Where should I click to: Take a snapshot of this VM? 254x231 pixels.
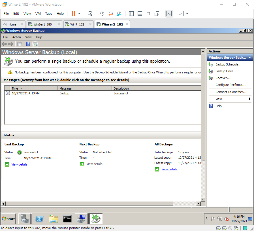[102, 14]
